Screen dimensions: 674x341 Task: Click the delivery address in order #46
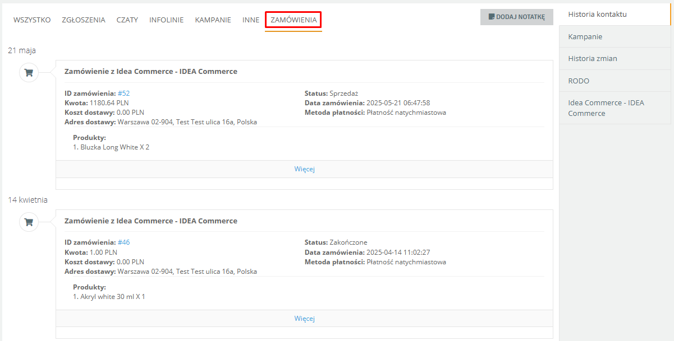pyautogui.click(x=187, y=272)
